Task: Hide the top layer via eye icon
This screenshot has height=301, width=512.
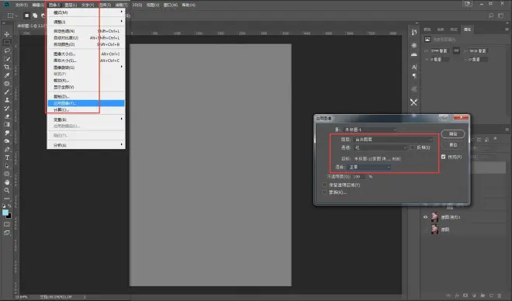Action: (425, 217)
